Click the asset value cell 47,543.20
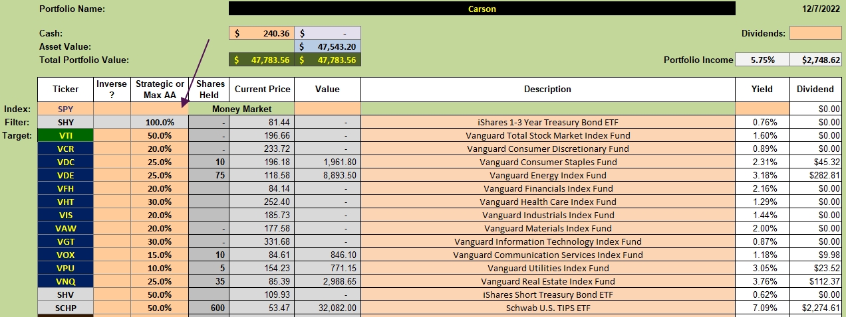Image resolution: width=846 pixels, height=317 pixels. click(328, 46)
